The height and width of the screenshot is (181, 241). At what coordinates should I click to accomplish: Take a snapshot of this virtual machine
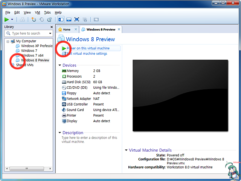pos(34,20)
